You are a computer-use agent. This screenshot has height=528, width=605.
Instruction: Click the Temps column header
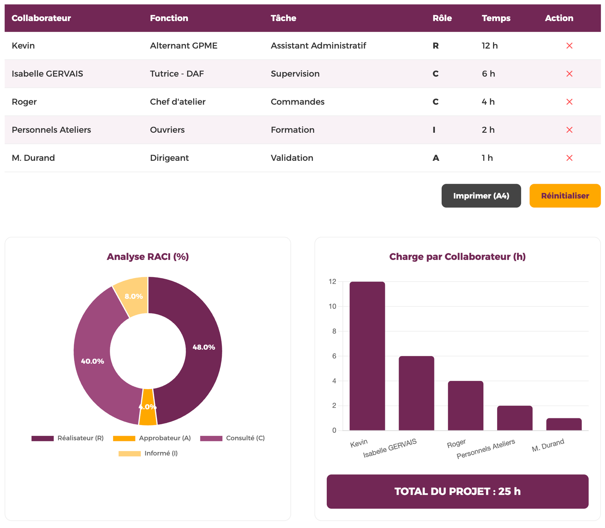(496, 18)
